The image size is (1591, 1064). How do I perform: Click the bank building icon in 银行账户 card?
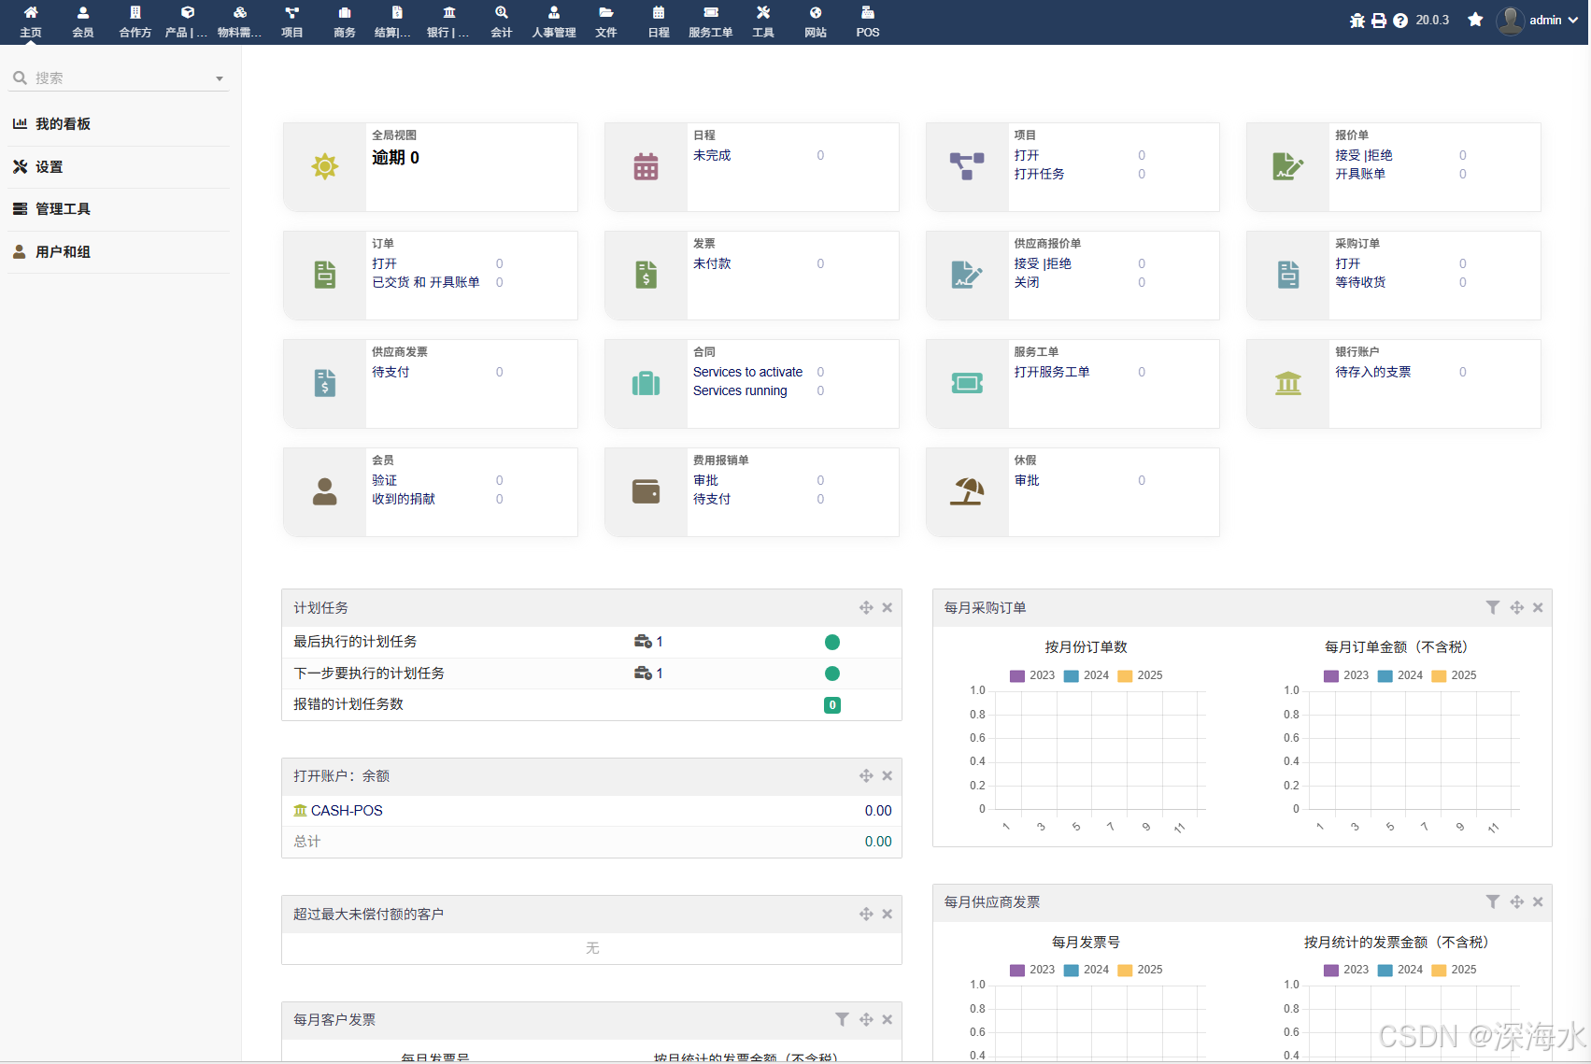coord(1288,383)
